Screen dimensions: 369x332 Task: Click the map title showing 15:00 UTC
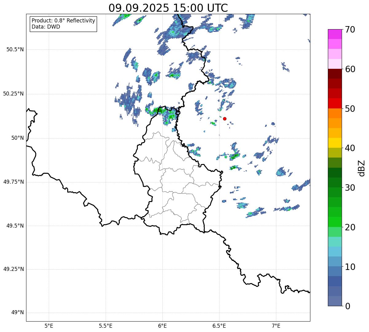pyautogui.click(x=168, y=8)
